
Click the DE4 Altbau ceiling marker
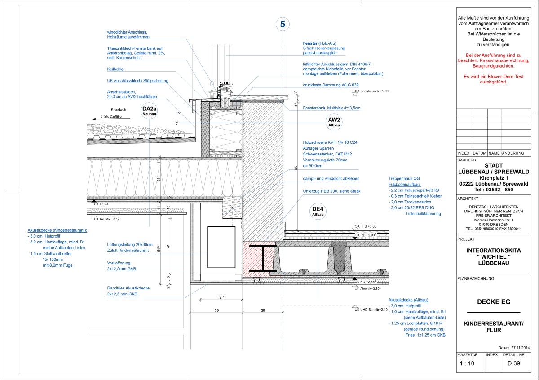click(x=318, y=212)
